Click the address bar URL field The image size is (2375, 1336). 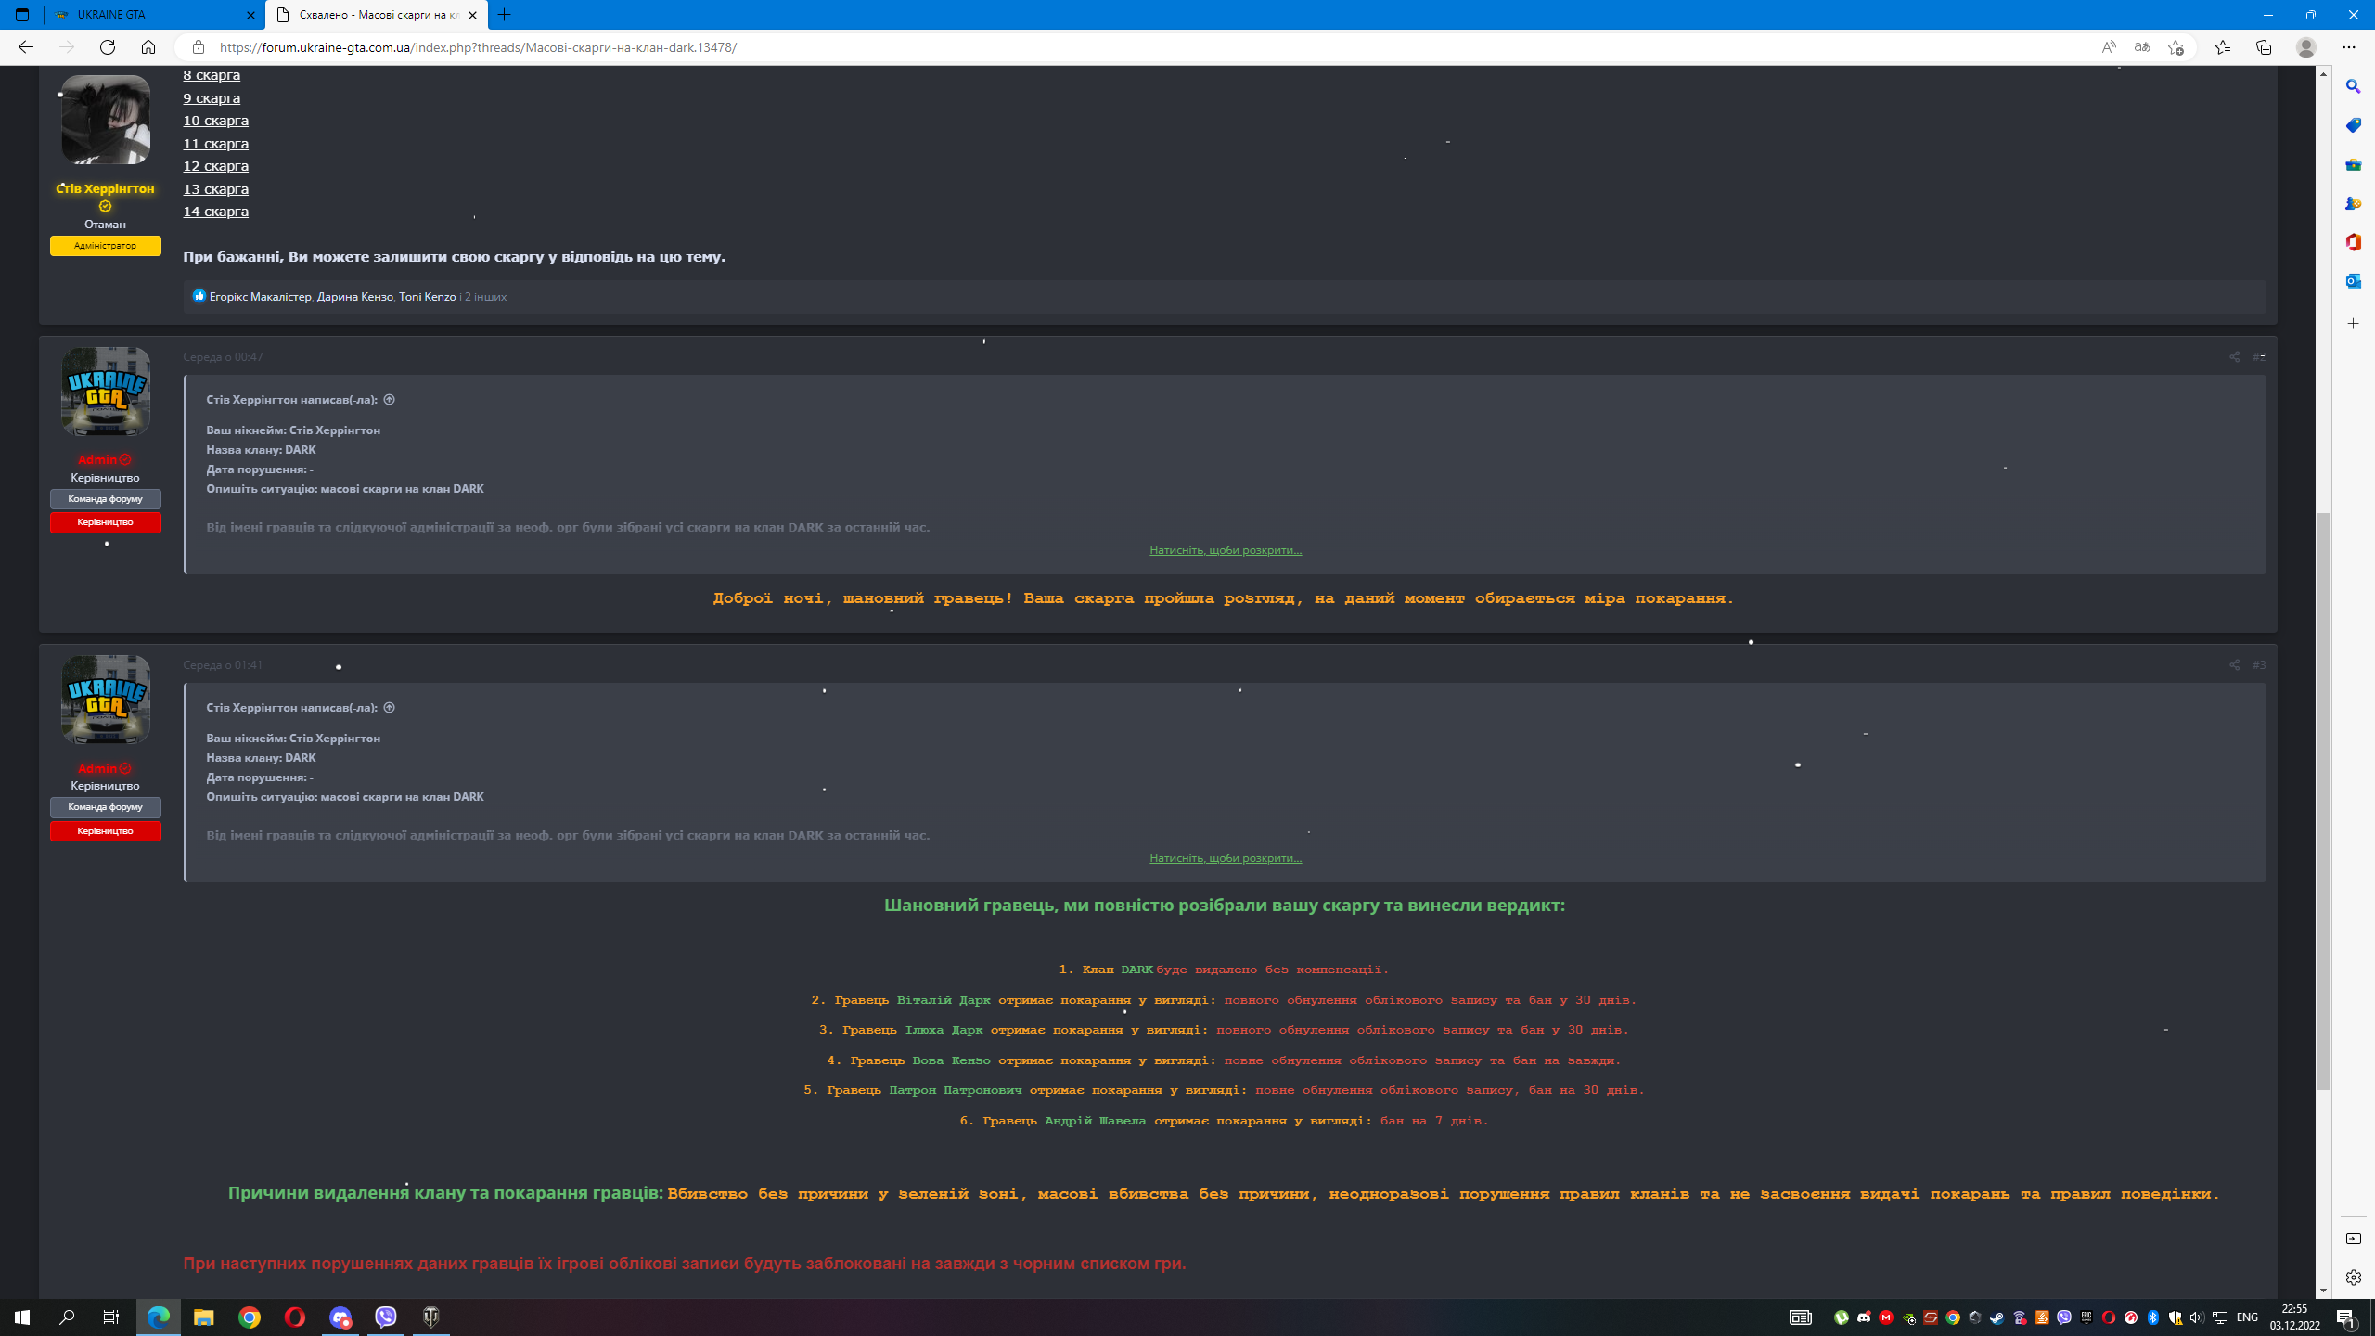(1150, 47)
